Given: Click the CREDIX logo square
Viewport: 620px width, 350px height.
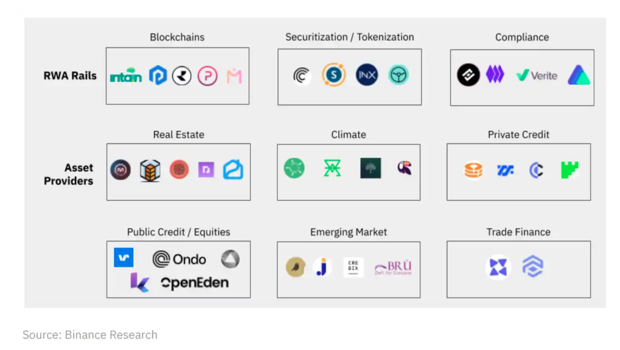Looking at the screenshot, I should pos(353,267).
